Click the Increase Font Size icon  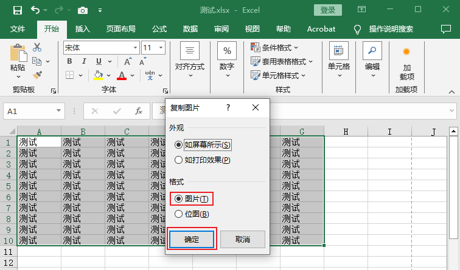coord(128,61)
